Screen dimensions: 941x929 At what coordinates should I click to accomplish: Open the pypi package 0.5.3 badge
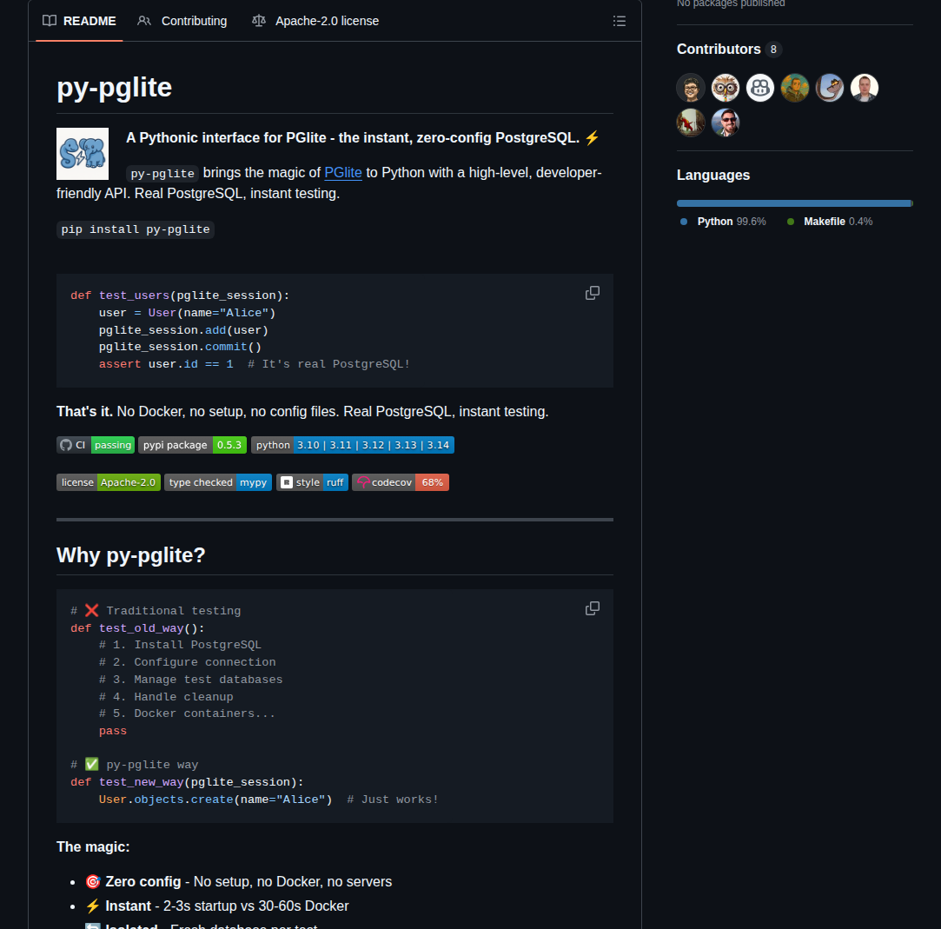192,445
